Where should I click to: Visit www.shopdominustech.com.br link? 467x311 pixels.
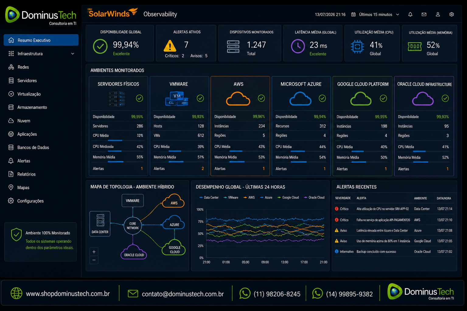[68, 294]
